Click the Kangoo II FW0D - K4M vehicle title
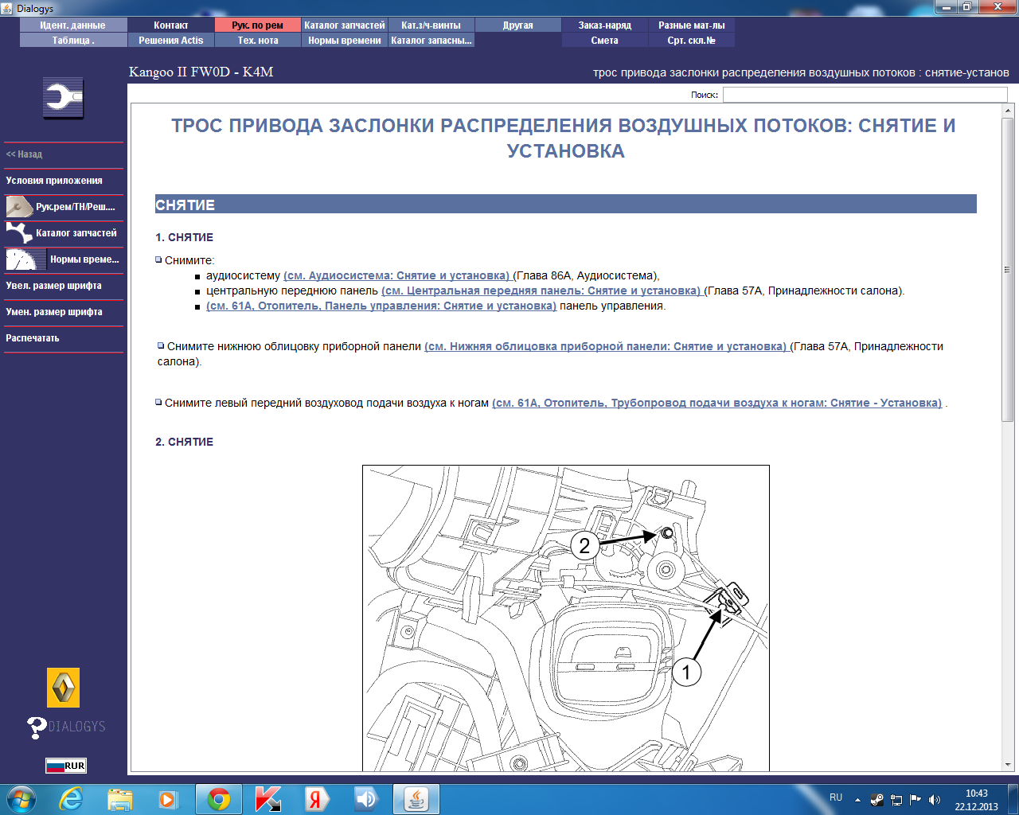 click(x=201, y=72)
